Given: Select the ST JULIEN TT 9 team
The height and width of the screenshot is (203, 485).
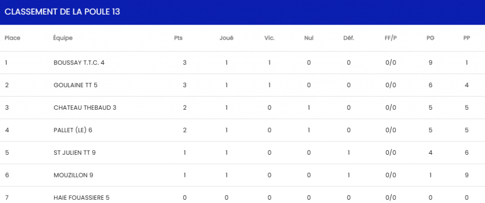Looking at the screenshot, I should click(75, 152).
